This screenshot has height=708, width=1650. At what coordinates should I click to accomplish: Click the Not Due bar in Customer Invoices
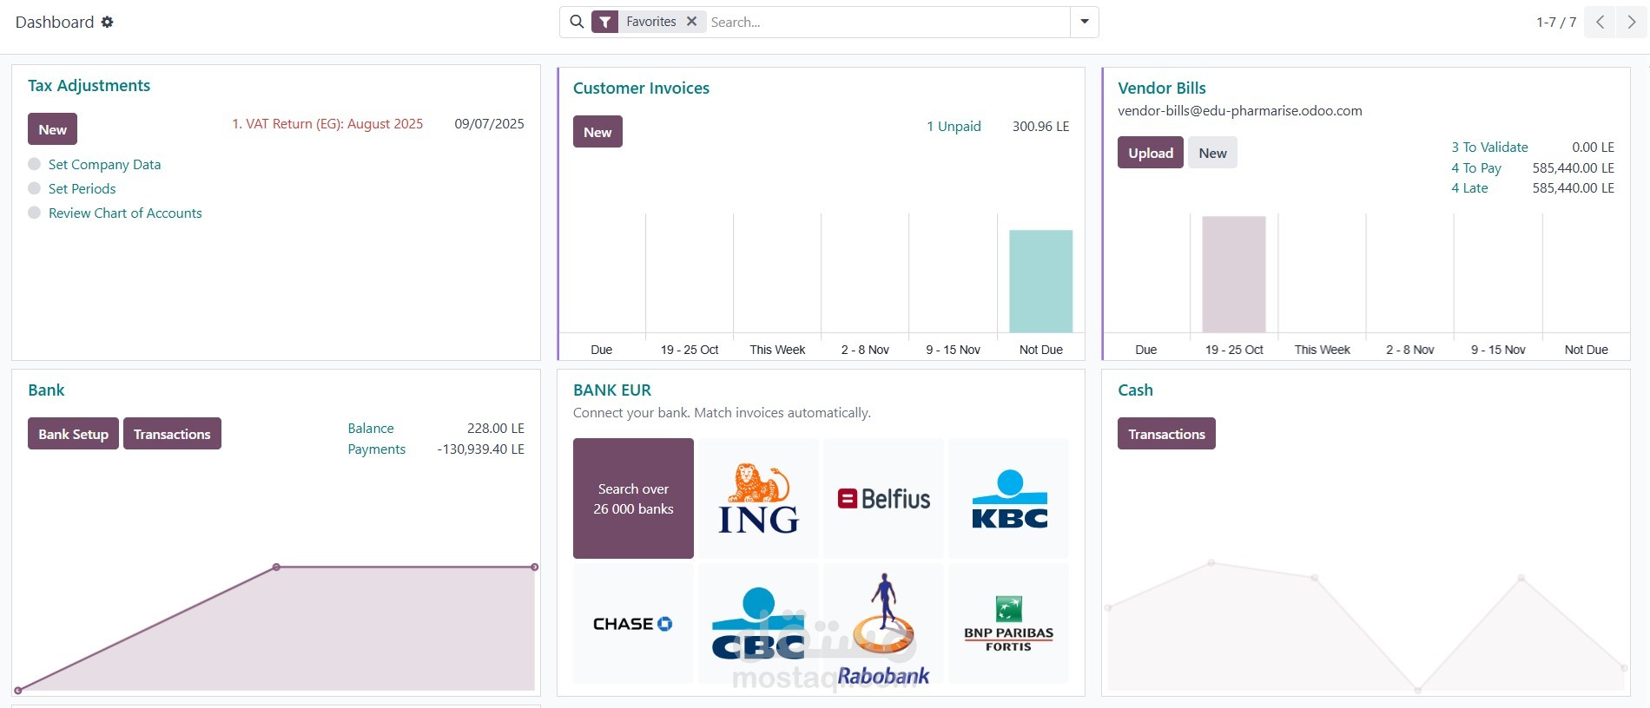[1040, 281]
